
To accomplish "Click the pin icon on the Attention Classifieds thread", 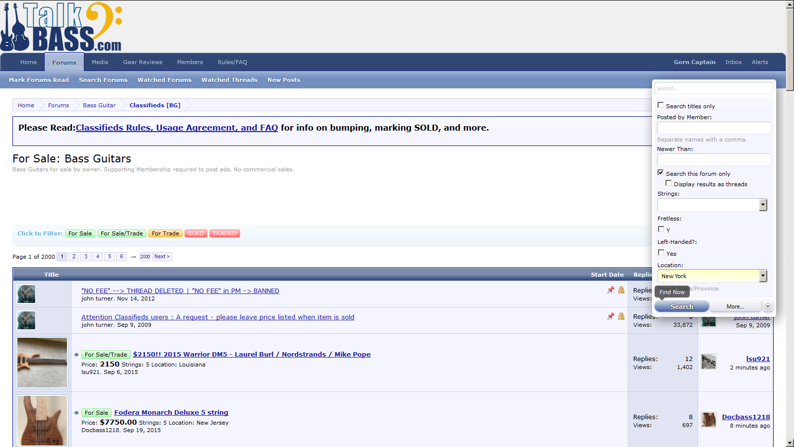I will [x=611, y=316].
